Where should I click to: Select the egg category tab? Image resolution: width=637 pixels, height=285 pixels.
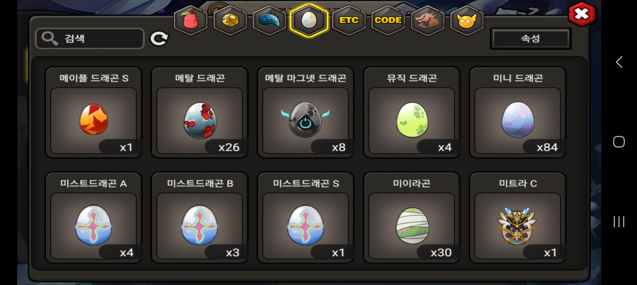(309, 20)
